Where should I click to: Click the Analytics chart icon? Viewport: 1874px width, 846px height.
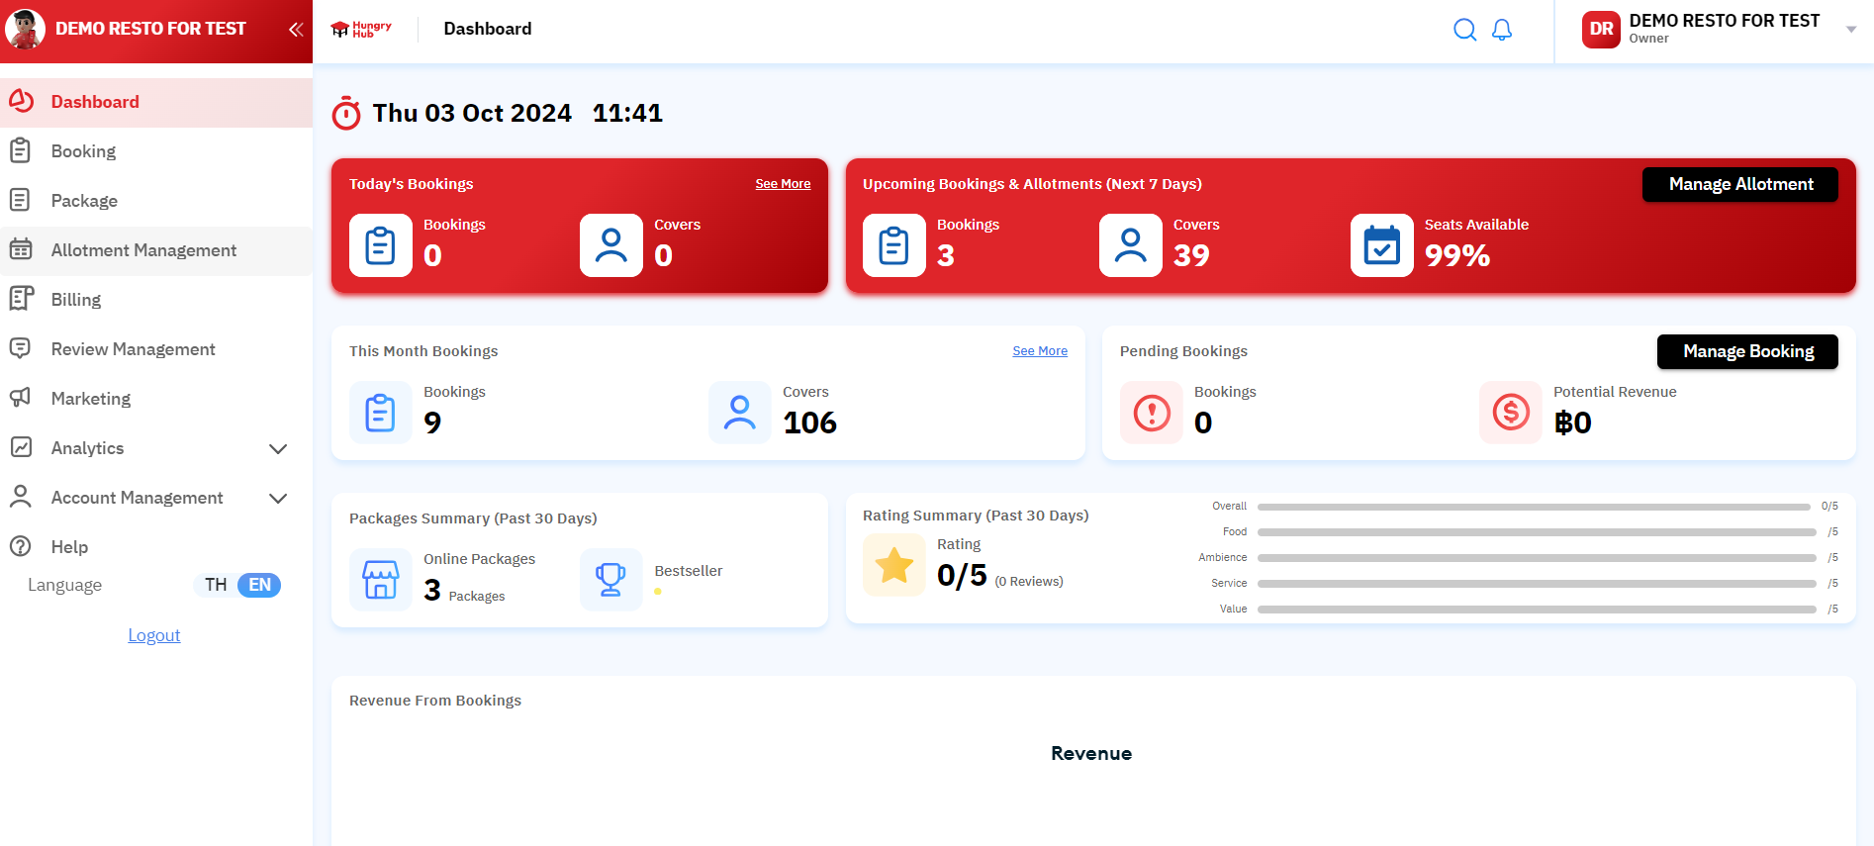click(x=21, y=447)
